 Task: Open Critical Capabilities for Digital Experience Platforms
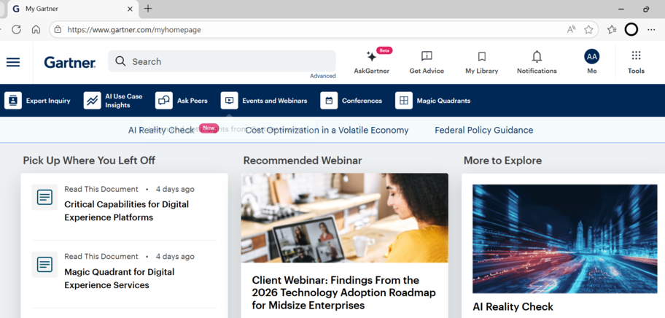pos(126,211)
